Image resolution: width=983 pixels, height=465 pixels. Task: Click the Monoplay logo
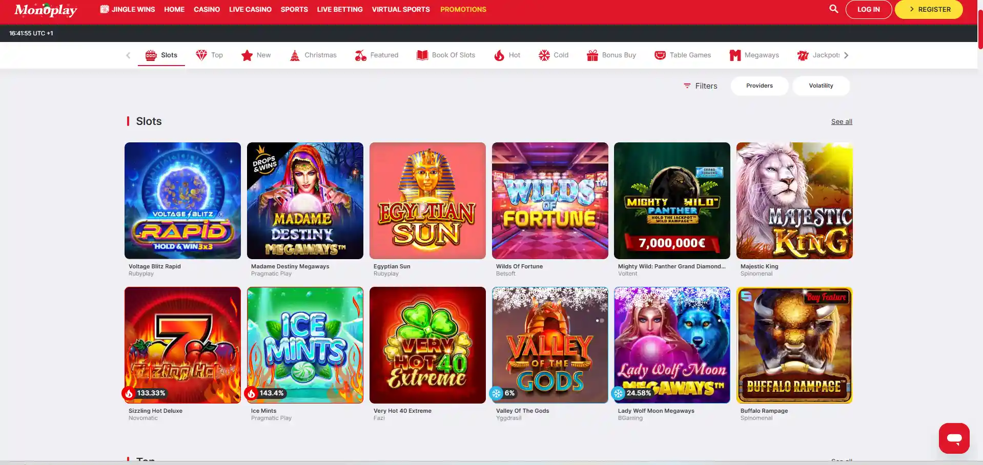(x=46, y=10)
